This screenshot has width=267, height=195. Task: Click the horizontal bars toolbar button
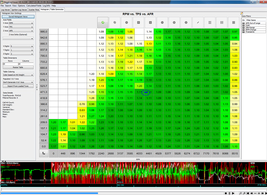pos(210,22)
